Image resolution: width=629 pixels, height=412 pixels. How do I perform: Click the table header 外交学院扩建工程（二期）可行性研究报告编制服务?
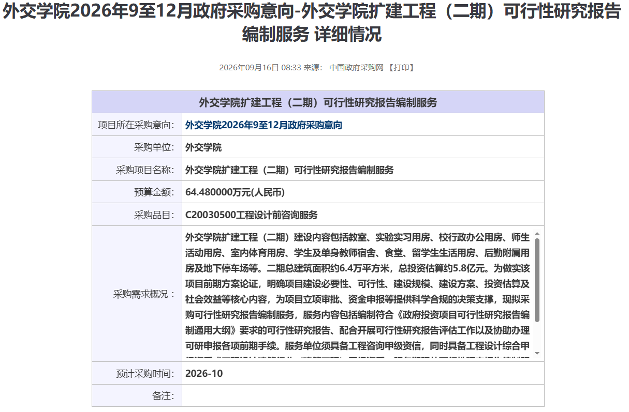pos(318,102)
